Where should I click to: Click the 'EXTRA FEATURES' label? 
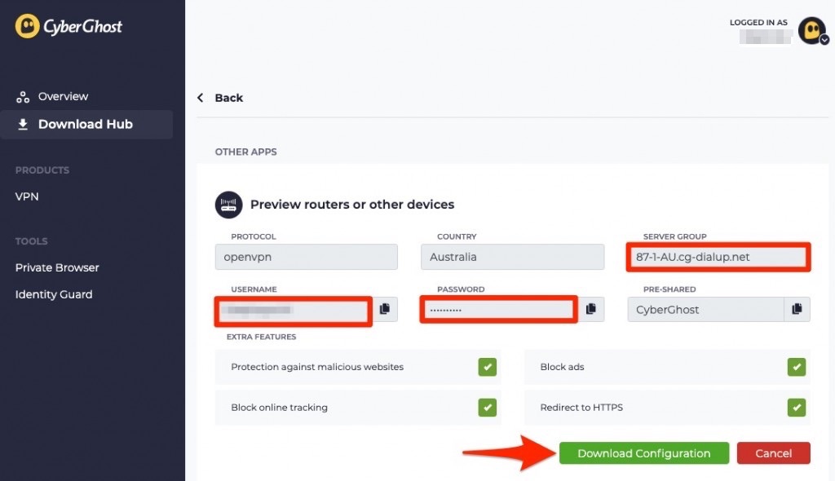click(261, 337)
